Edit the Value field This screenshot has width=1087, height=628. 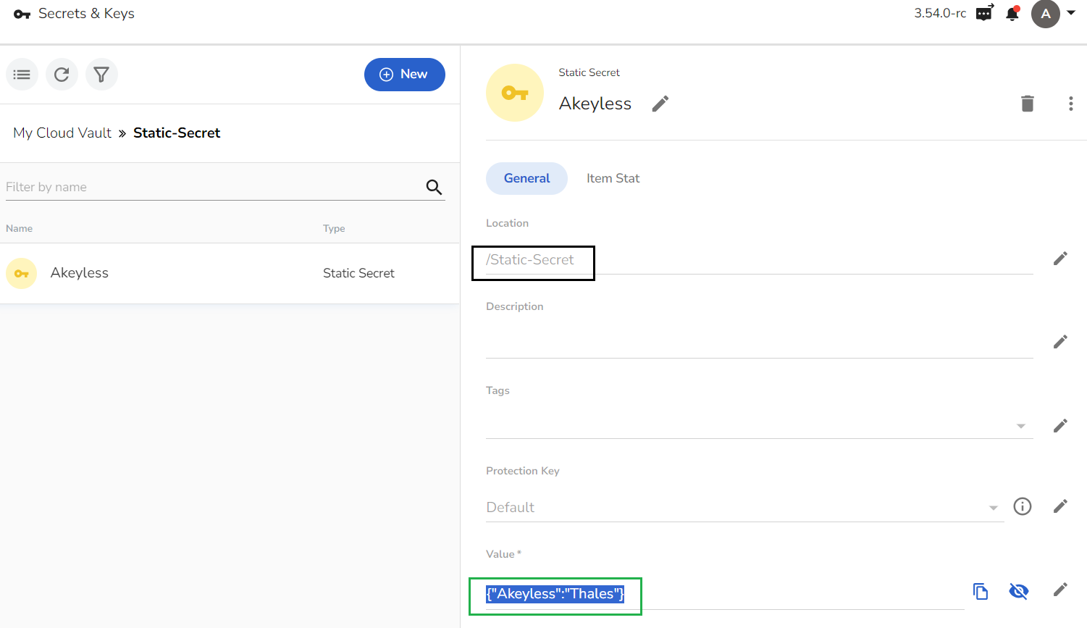1060,590
